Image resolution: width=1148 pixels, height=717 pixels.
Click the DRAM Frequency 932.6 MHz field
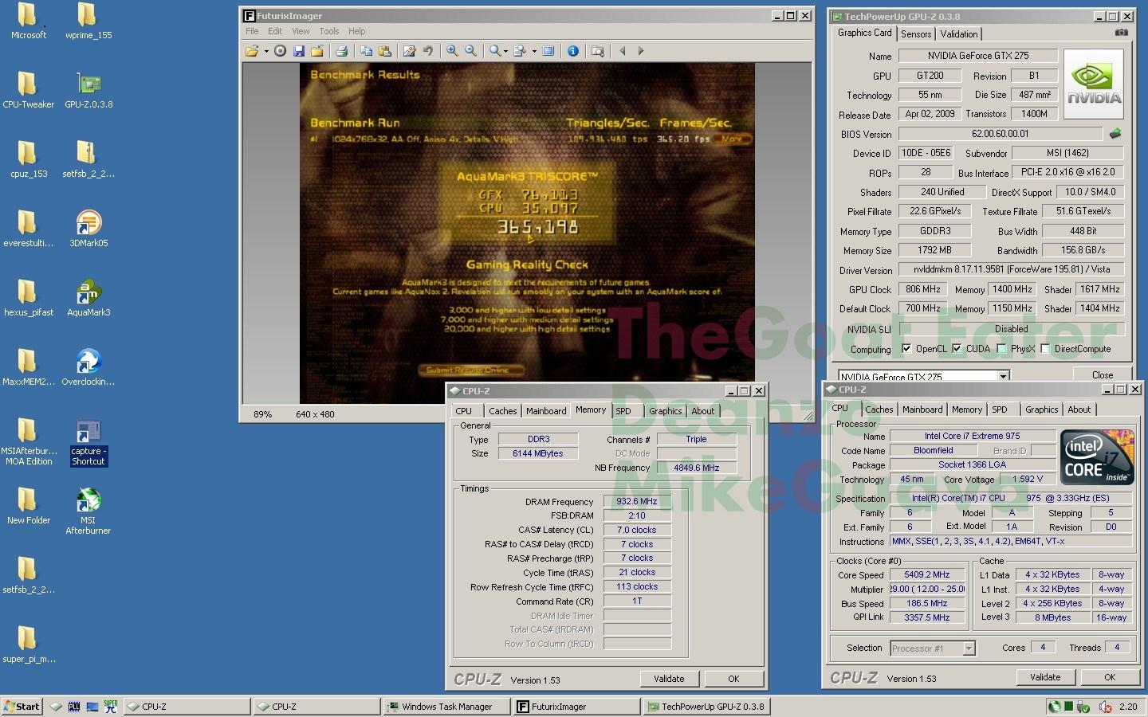point(637,502)
